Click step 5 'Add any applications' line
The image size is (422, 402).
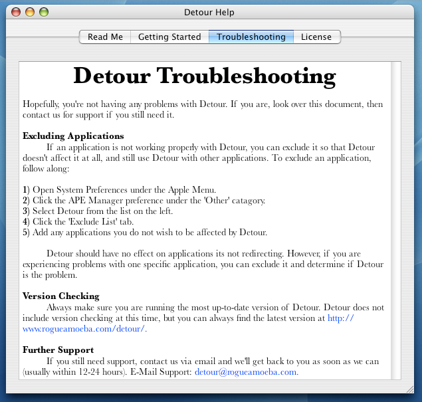point(145,232)
